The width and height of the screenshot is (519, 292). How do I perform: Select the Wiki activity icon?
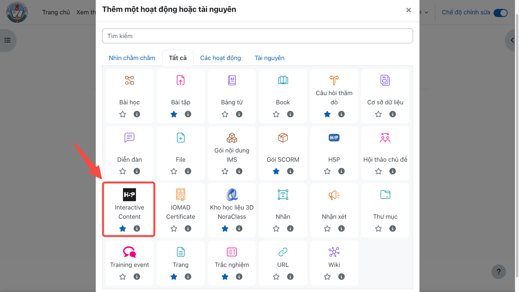coord(334,252)
